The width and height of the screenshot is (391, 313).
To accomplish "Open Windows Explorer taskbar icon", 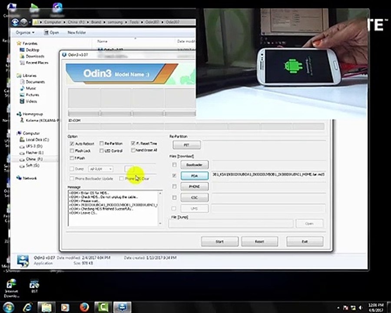I will pos(46,307).
